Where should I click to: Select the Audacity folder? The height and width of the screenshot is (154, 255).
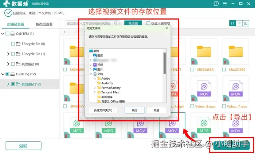pyautogui.click(x=105, y=83)
